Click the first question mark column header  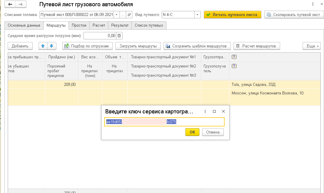coord(234,57)
